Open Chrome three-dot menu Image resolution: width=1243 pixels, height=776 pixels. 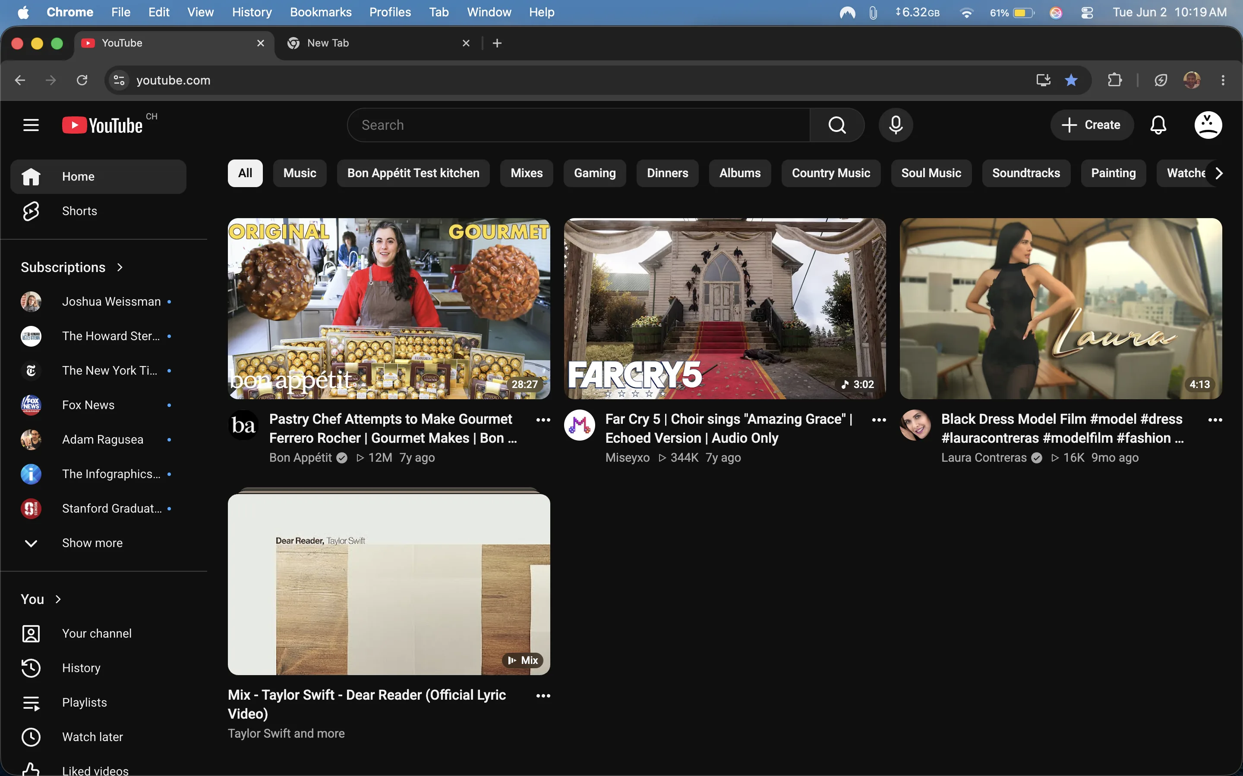1223,80
